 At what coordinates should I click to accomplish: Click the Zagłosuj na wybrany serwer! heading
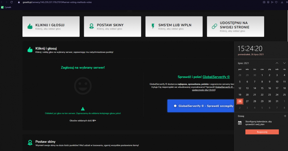pos(83,68)
